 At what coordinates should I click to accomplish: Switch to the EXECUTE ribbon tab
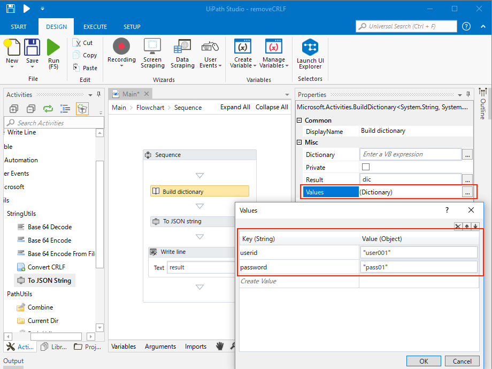95,27
